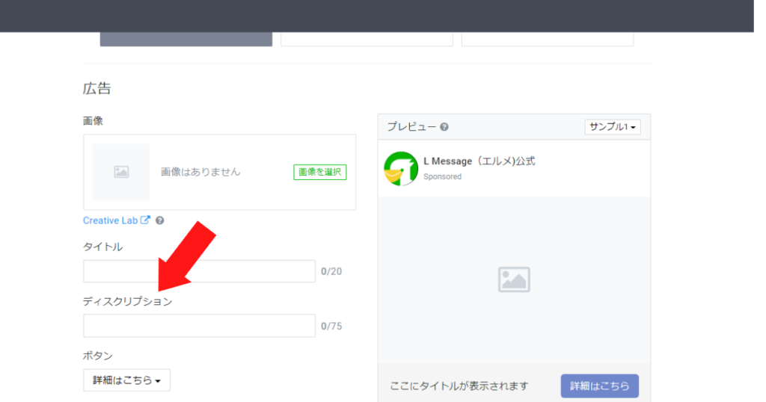Click the ボタン field label
Image resolution: width=766 pixels, height=402 pixels.
(98, 356)
